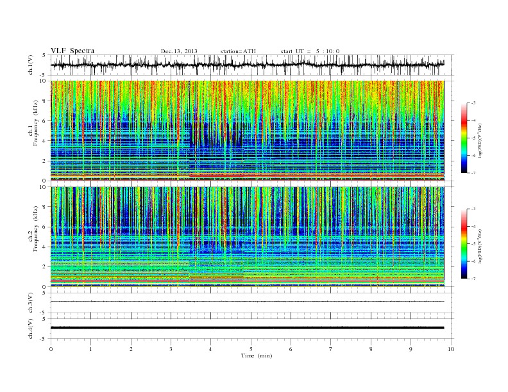508x392 pixels.
Task: Click the ch.2 PSD color scale bar
Action: (x=464, y=243)
